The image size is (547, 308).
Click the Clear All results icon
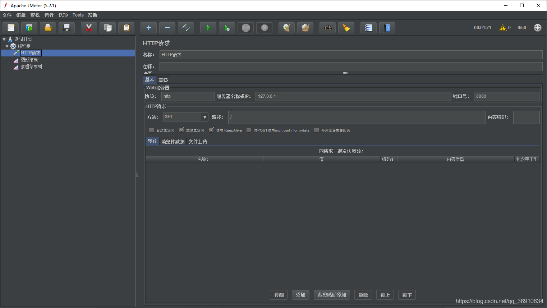click(305, 28)
